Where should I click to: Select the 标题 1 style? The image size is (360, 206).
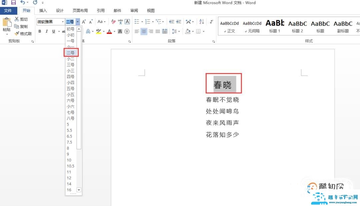(274, 26)
